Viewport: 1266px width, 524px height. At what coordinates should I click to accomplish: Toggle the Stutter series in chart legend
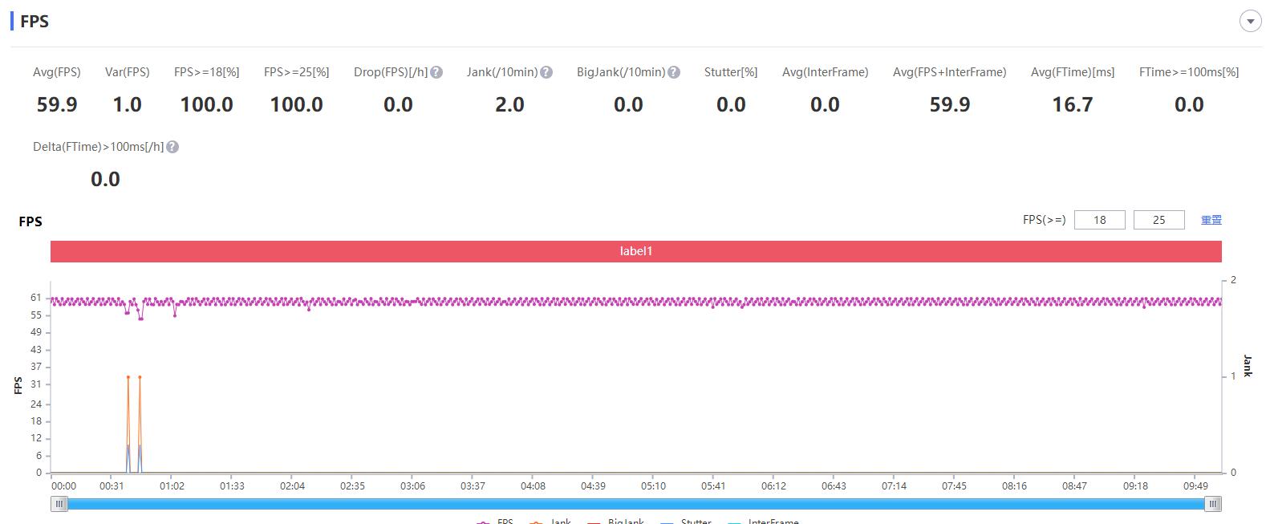(x=685, y=521)
